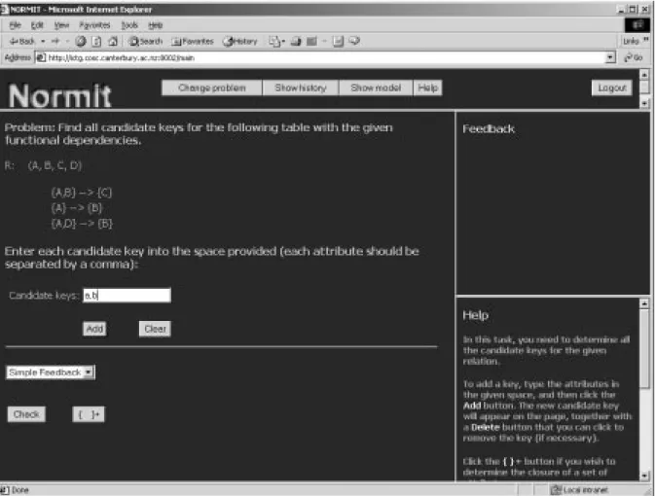The width and height of the screenshot is (655, 496).
Task: Click the Local intranet zone indicator
Action: click(580, 490)
